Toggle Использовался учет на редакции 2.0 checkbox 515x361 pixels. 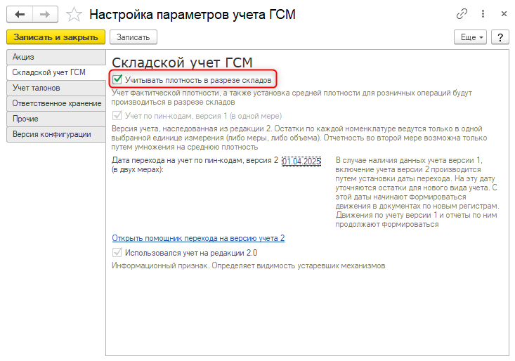point(118,252)
